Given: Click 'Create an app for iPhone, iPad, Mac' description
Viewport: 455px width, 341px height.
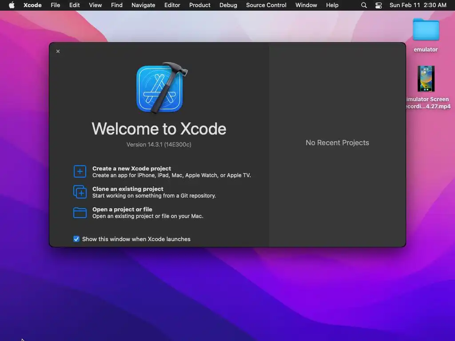Looking at the screenshot, I should (x=172, y=175).
